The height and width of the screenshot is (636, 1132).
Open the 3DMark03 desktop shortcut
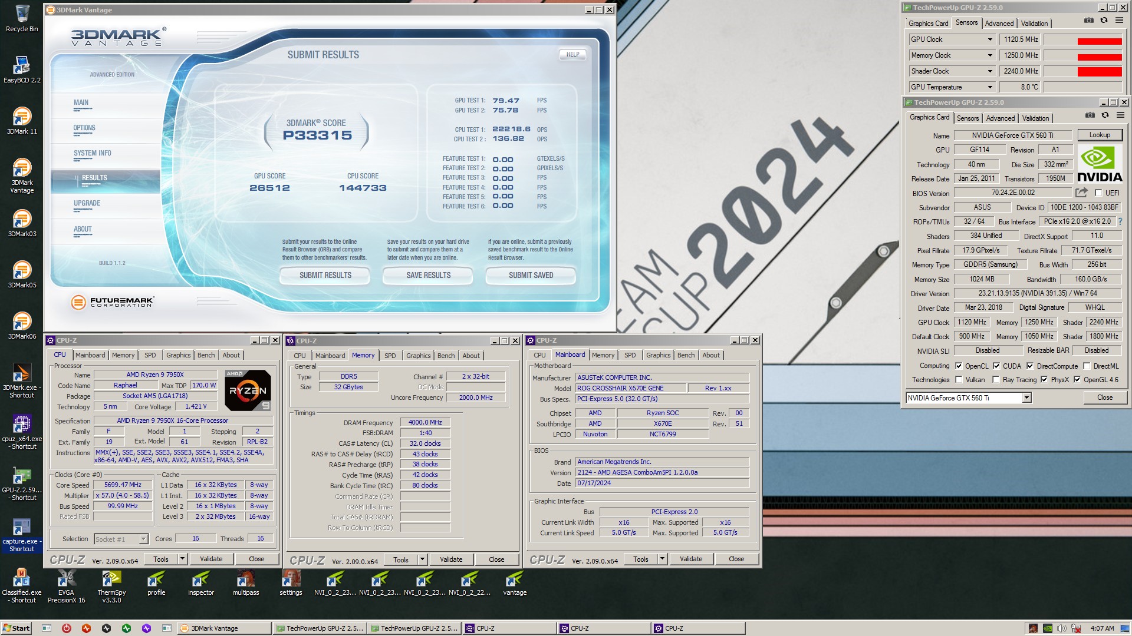click(x=22, y=223)
